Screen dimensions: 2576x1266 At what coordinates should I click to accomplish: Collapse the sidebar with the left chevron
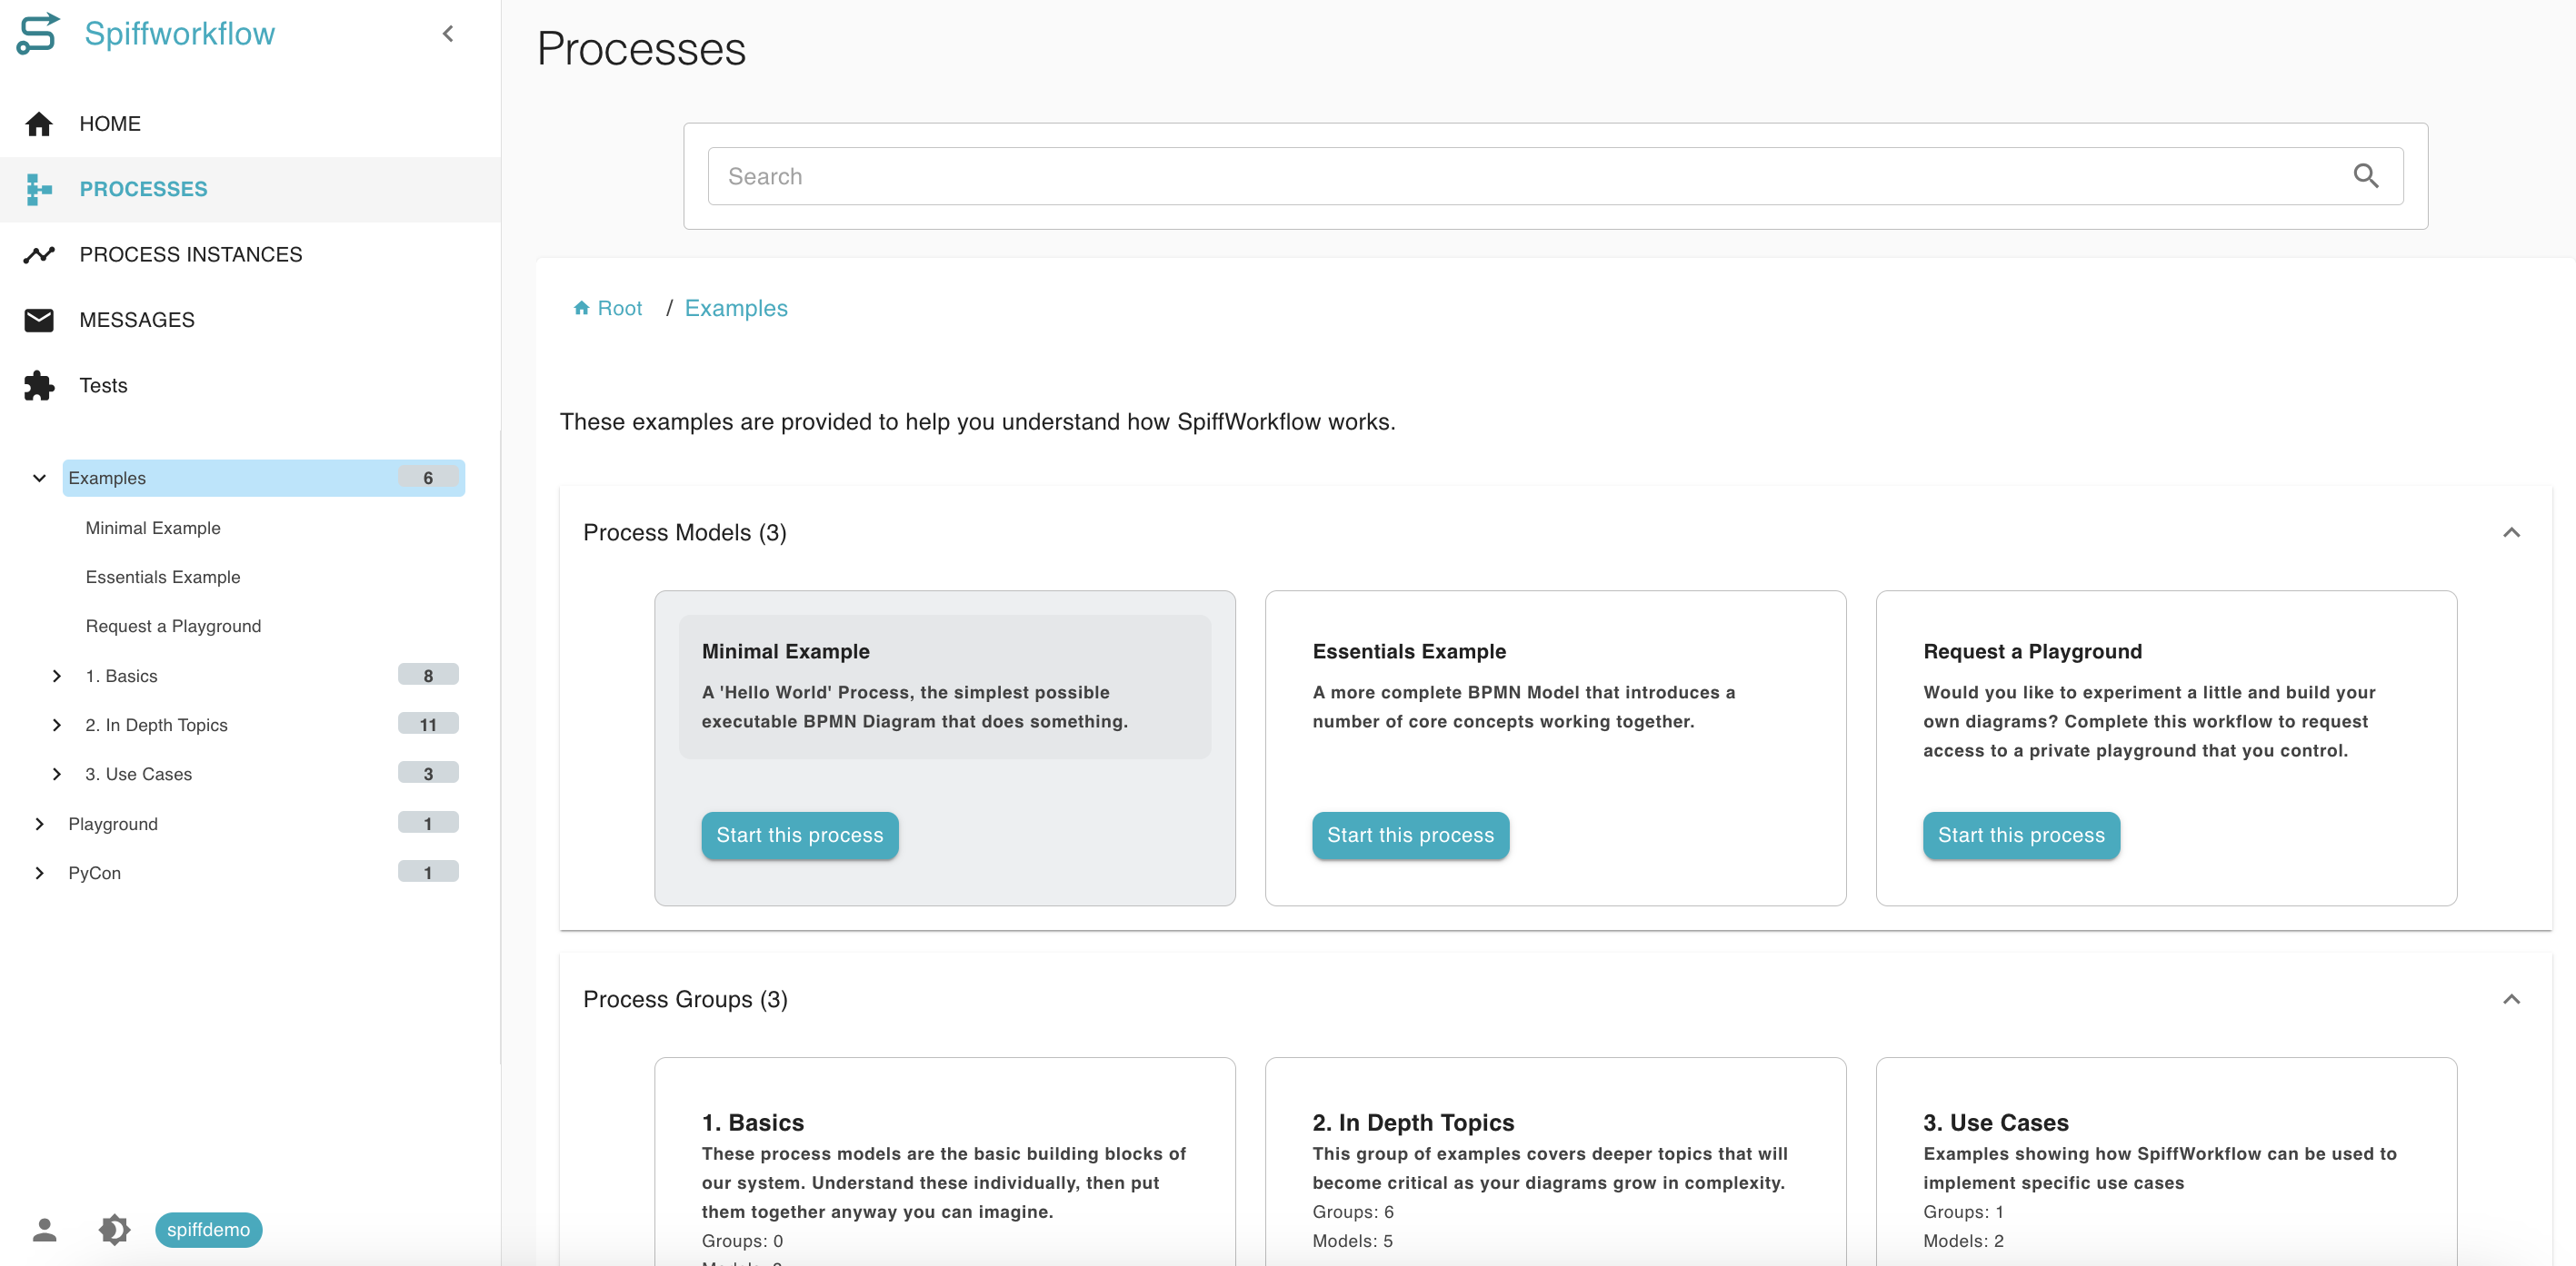(x=448, y=34)
